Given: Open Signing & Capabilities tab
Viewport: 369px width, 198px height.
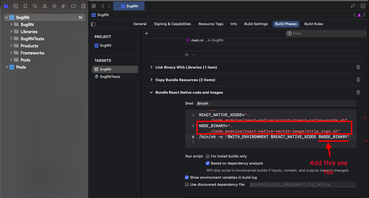Looking at the screenshot, I should (172, 24).
